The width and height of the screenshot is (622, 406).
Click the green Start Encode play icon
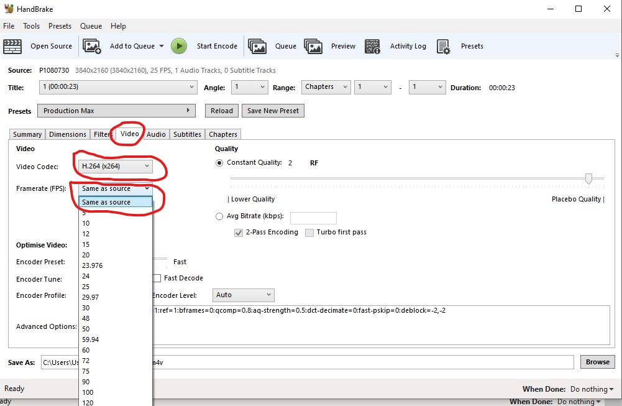pos(179,46)
